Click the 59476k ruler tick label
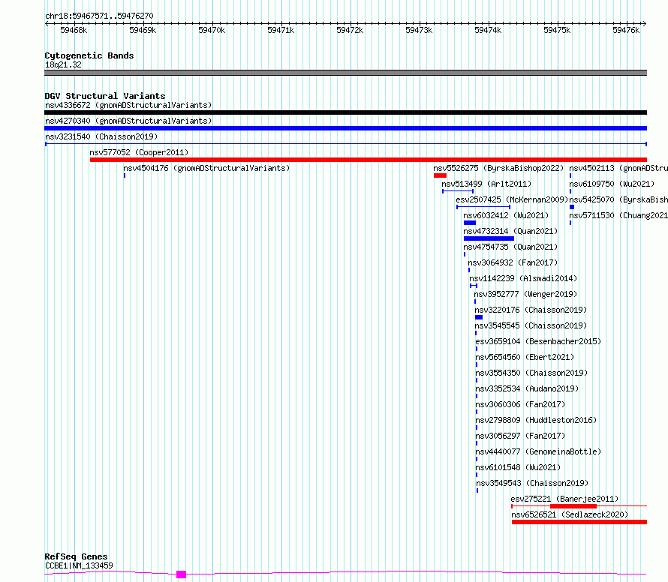 click(x=626, y=30)
